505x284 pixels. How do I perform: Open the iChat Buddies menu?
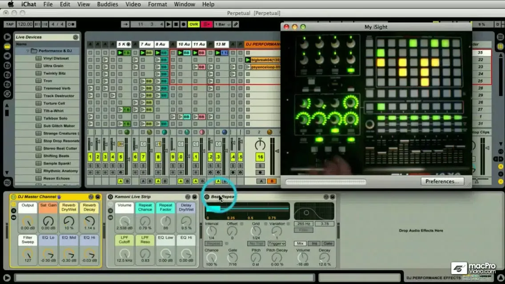click(107, 4)
